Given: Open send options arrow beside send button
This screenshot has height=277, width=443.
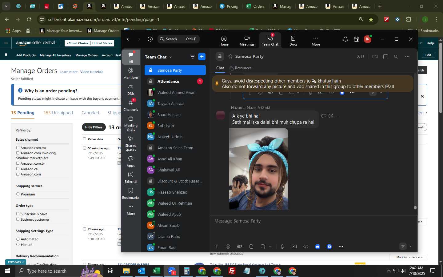Looking at the screenshot, I should 410,246.
